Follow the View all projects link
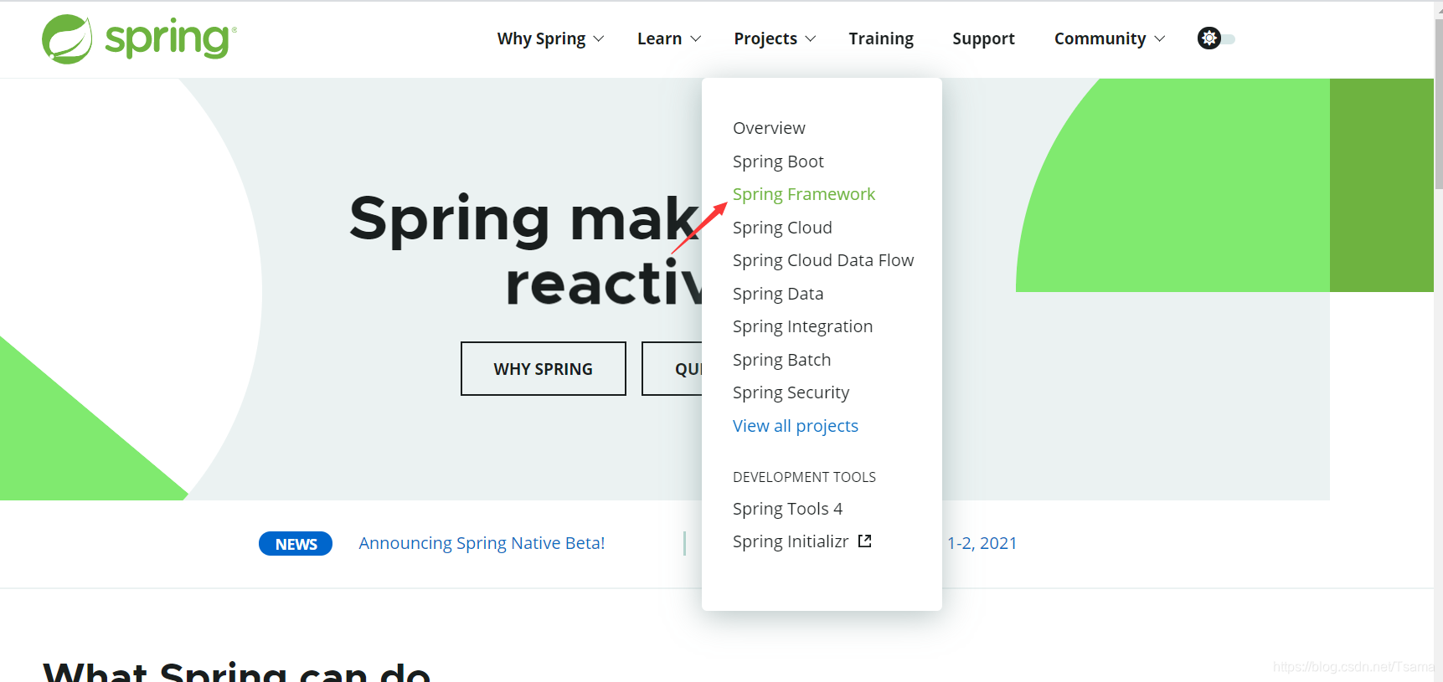 (x=796, y=426)
